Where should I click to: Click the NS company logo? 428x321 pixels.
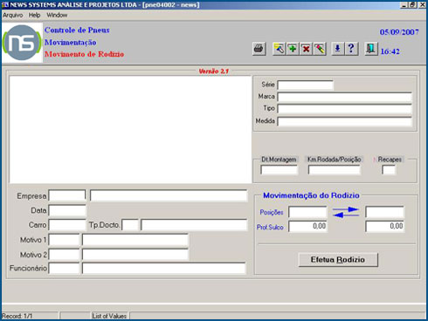pyautogui.click(x=22, y=43)
